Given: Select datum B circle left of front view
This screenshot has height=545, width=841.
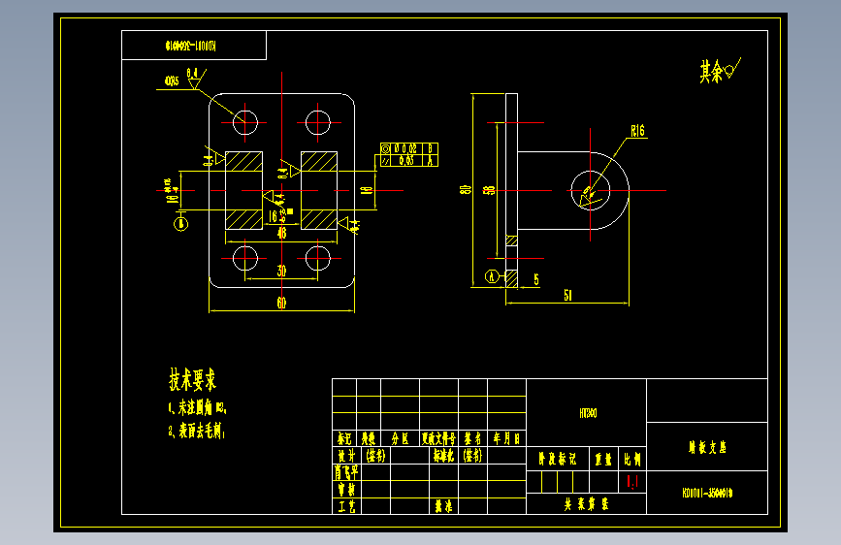Looking at the screenshot, I should 181,223.
